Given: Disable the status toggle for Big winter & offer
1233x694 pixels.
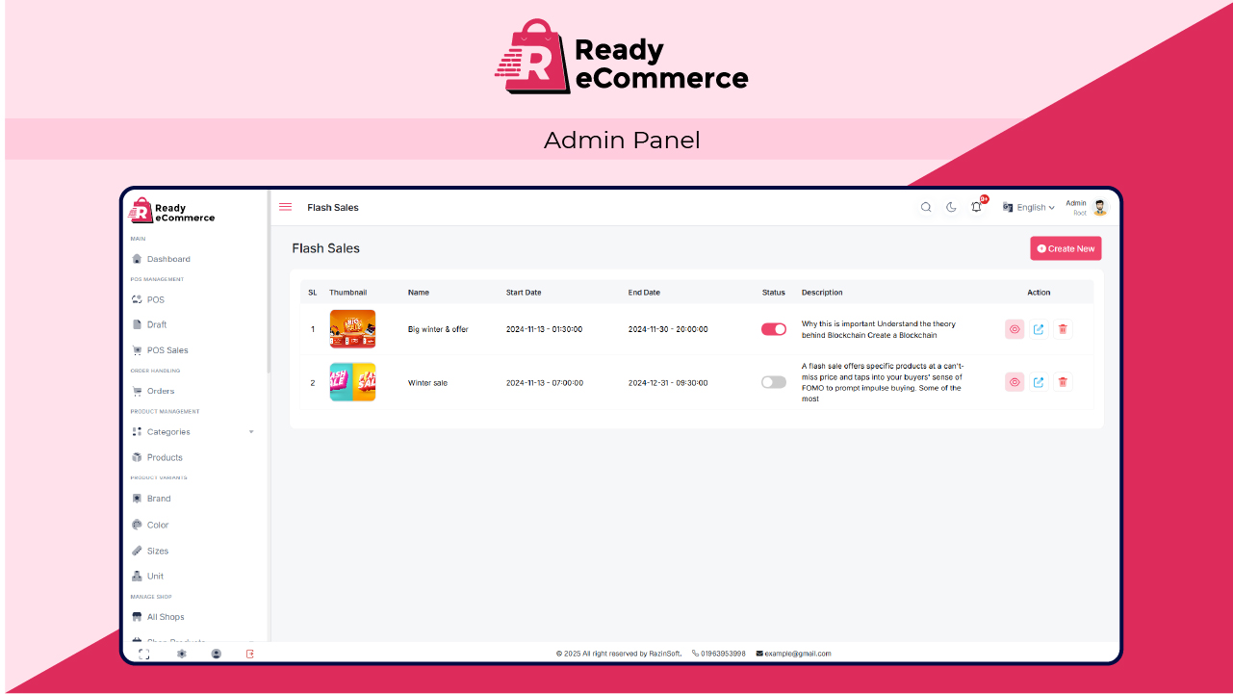Looking at the screenshot, I should tap(773, 328).
